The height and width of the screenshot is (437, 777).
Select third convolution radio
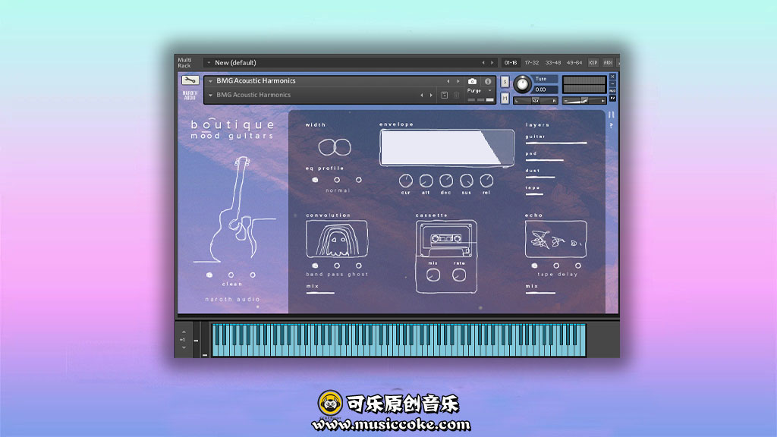359,266
